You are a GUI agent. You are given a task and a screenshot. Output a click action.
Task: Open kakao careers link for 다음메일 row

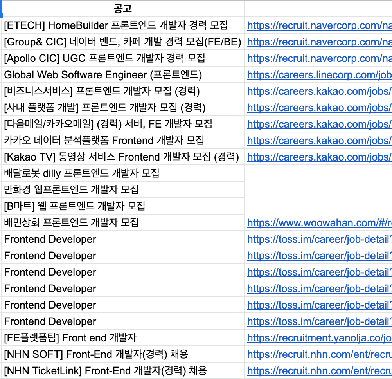point(320,125)
